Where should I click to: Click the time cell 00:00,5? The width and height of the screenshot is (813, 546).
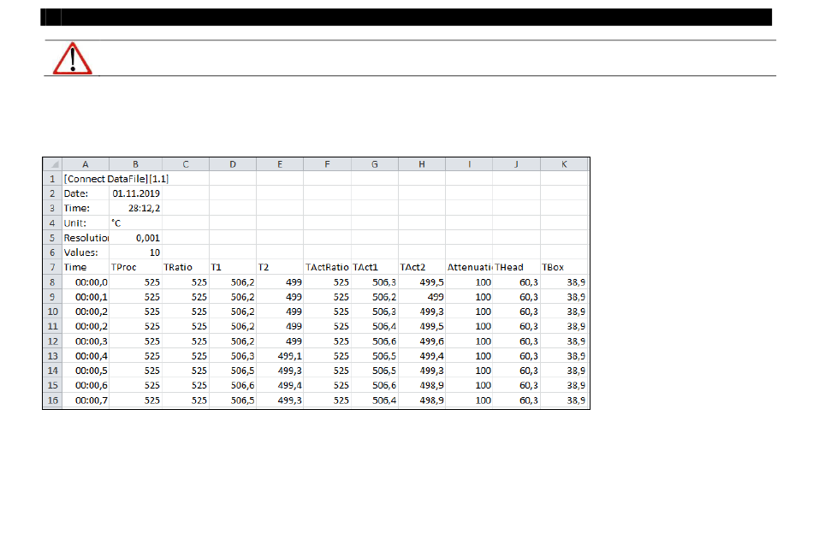[86, 371]
